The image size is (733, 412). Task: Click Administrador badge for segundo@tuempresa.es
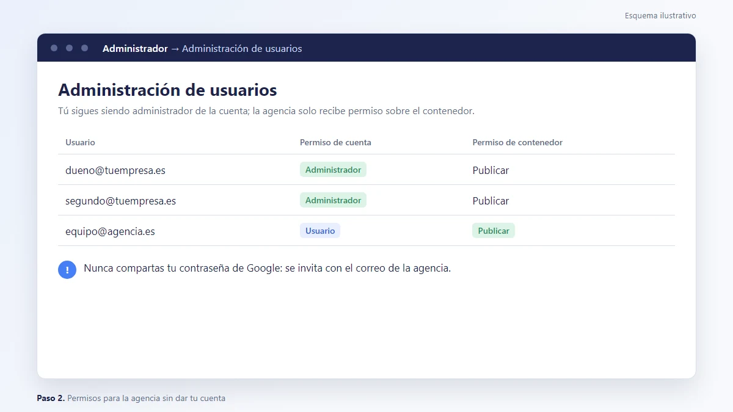pyautogui.click(x=333, y=200)
